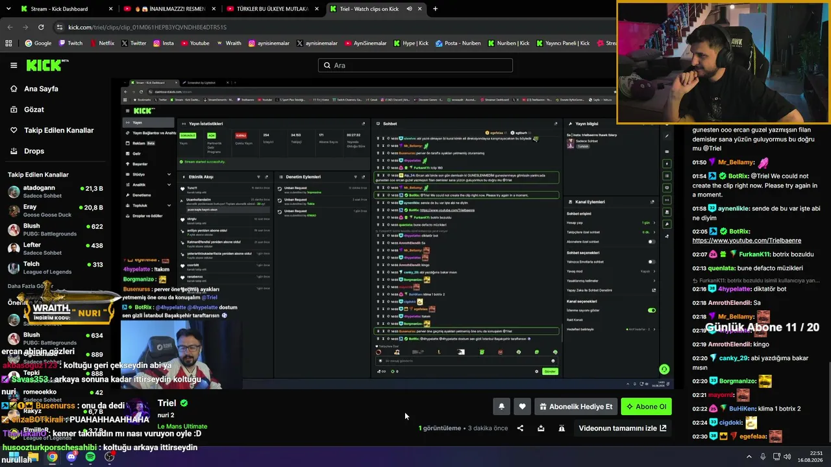Switch to the Stream - Kick Dashboard tab

pyautogui.click(x=68, y=9)
